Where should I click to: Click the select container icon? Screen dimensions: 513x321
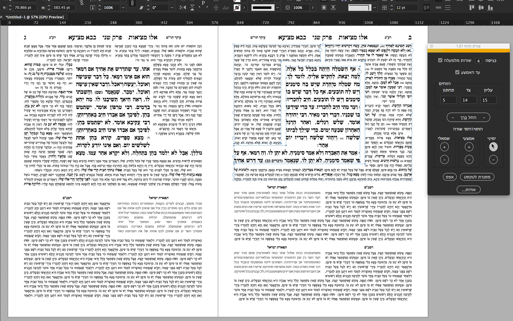click(216, 8)
